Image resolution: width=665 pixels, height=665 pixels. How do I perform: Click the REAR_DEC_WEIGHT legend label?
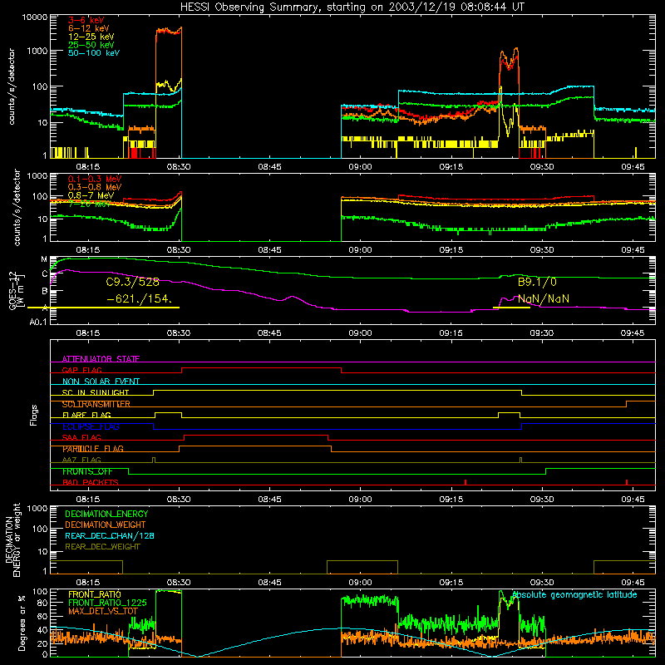[x=102, y=547]
